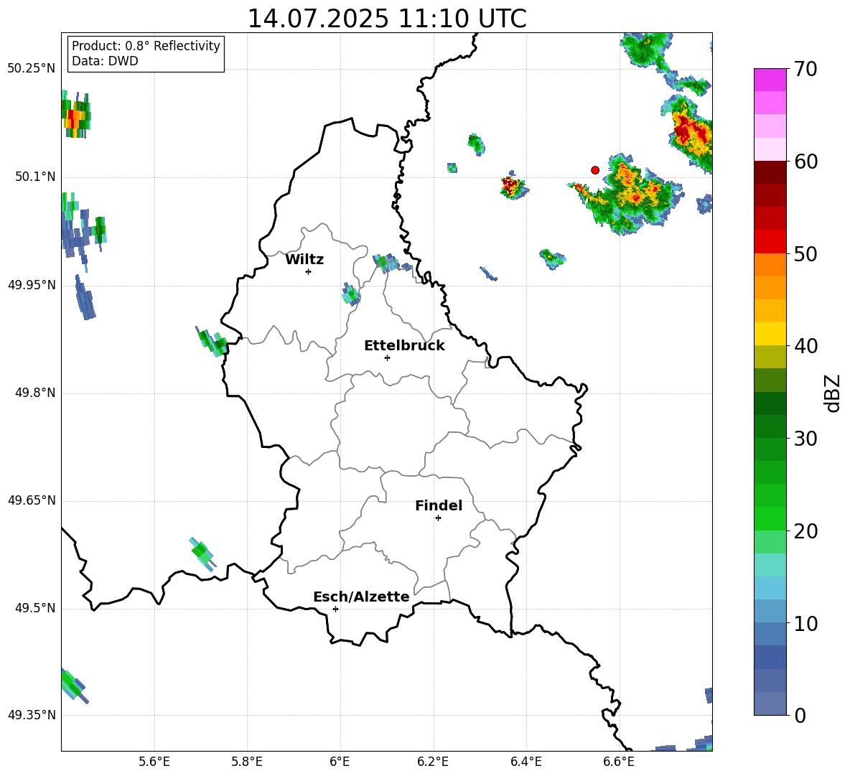Click the colorbar 40 tick label

805,346
